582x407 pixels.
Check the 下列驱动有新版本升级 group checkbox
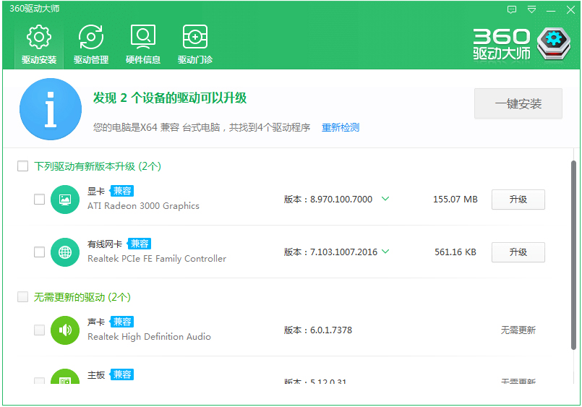pos(22,166)
